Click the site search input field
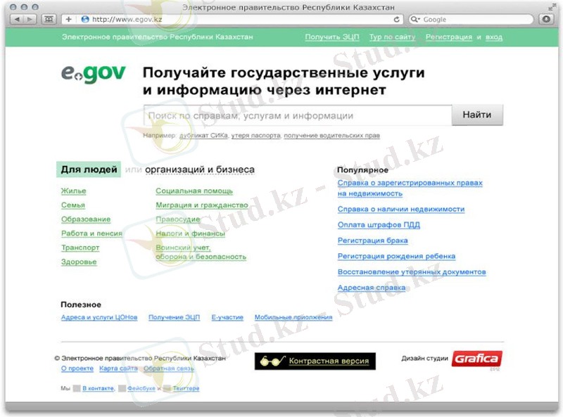 click(297, 115)
